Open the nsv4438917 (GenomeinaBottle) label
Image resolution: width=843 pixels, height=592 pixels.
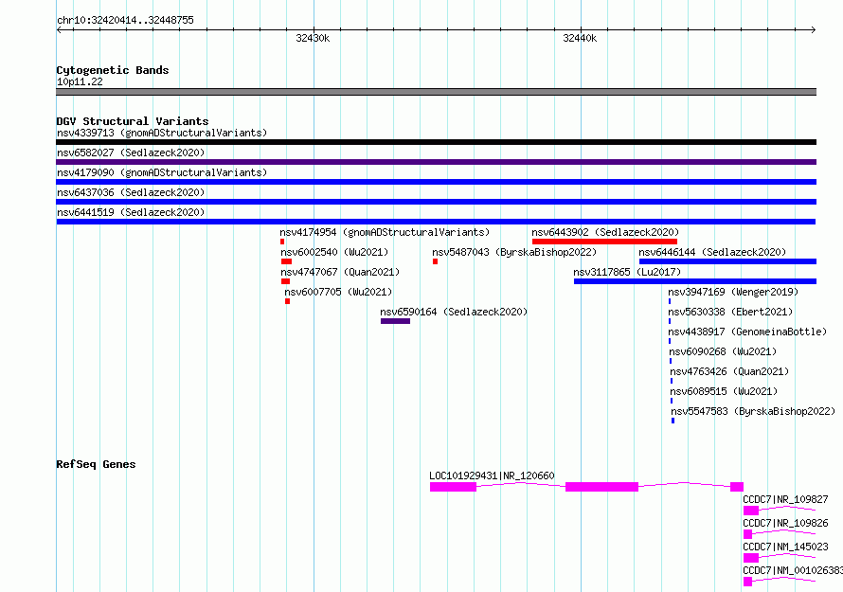(747, 332)
